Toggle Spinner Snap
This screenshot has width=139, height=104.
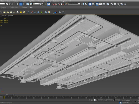pos(63,4)
